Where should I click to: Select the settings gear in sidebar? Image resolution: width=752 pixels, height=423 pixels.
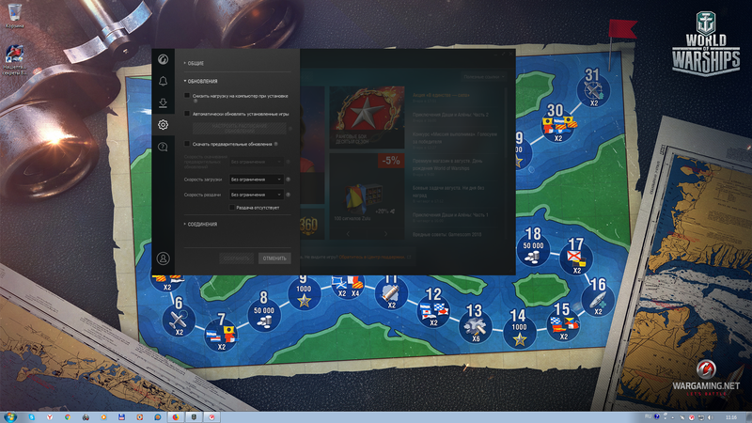tap(163, 125)
